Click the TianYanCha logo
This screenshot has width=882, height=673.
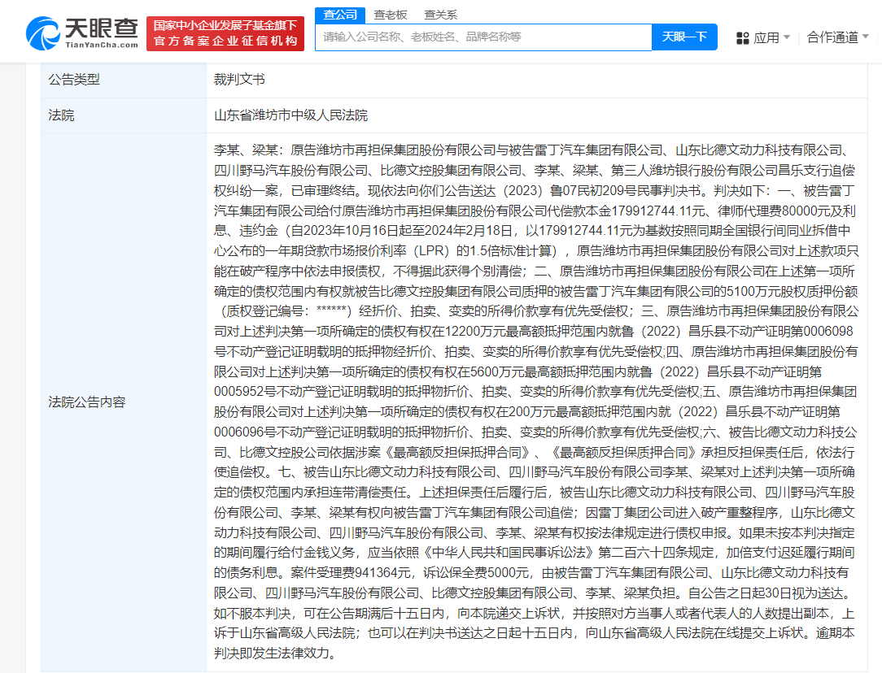82,33
